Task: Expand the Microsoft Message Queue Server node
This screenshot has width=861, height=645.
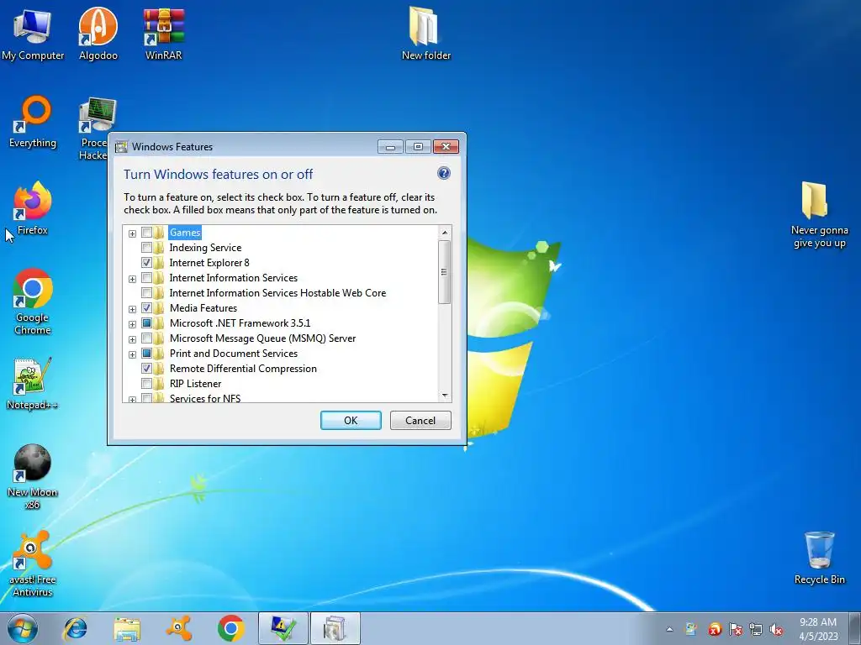Action: point(132,339)
